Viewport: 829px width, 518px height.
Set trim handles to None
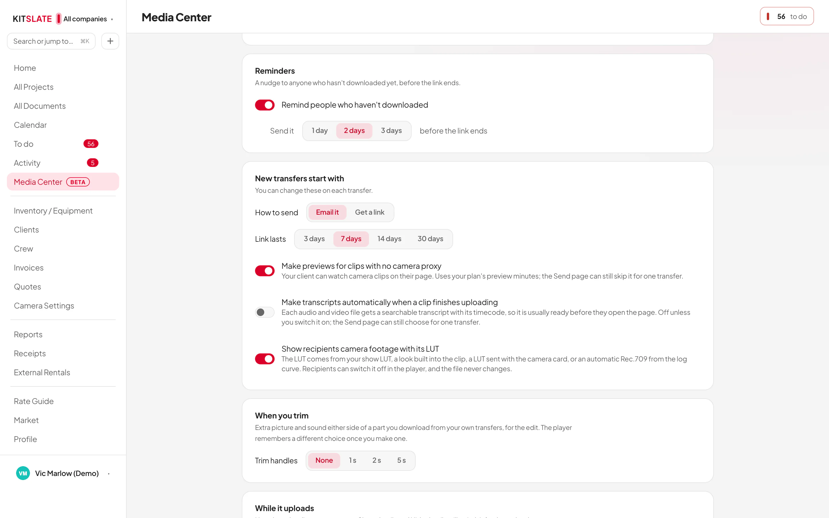pyautogui.click(x=324, y=460)
